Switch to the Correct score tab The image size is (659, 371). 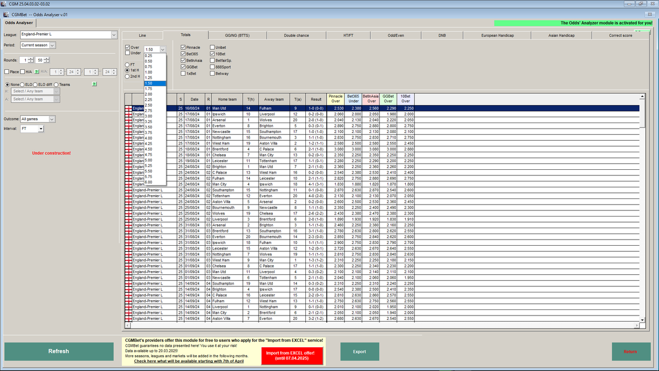coord(621,35)
